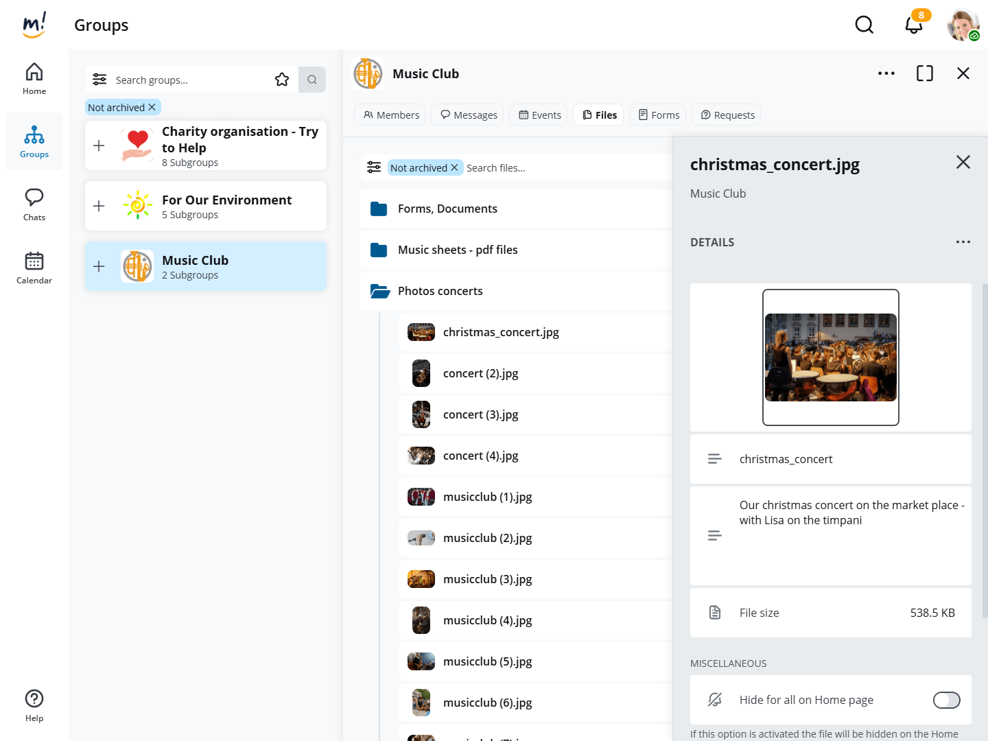Open Chats from the sidebar

(x=34, y=204)
